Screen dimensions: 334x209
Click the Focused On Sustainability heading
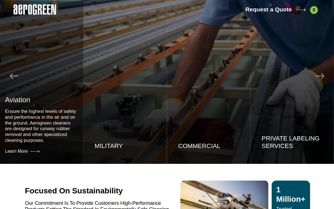(x=74, y=191)
